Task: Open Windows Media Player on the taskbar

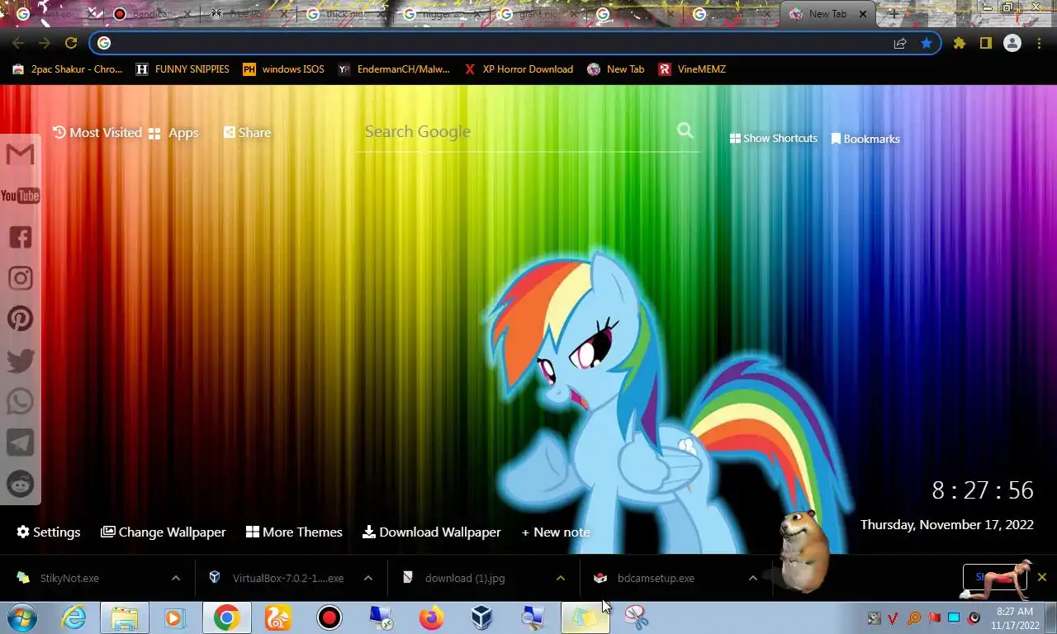Action: tap(175, 617)
